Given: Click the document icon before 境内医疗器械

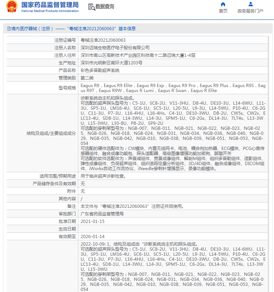Looking at the screenshot, I should coord(9,29).
